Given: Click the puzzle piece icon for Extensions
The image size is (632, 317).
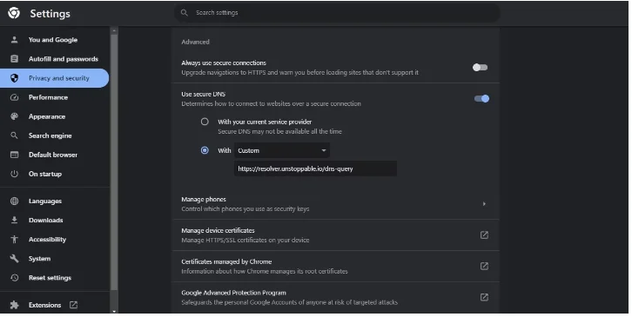Looking at the screenshot, I should click(x=14, y=305).
